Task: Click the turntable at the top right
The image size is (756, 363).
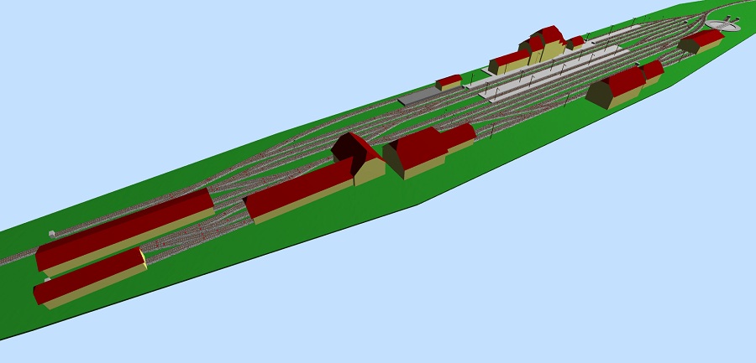Action: (723, 23)
